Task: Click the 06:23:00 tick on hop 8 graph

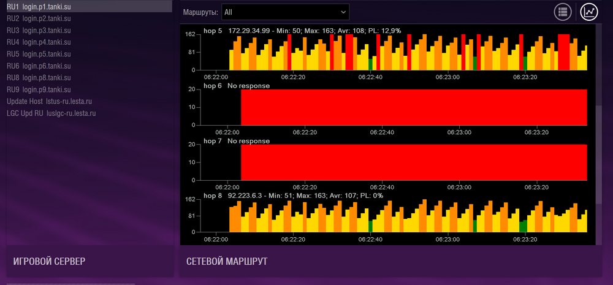Action: (448, 239)
